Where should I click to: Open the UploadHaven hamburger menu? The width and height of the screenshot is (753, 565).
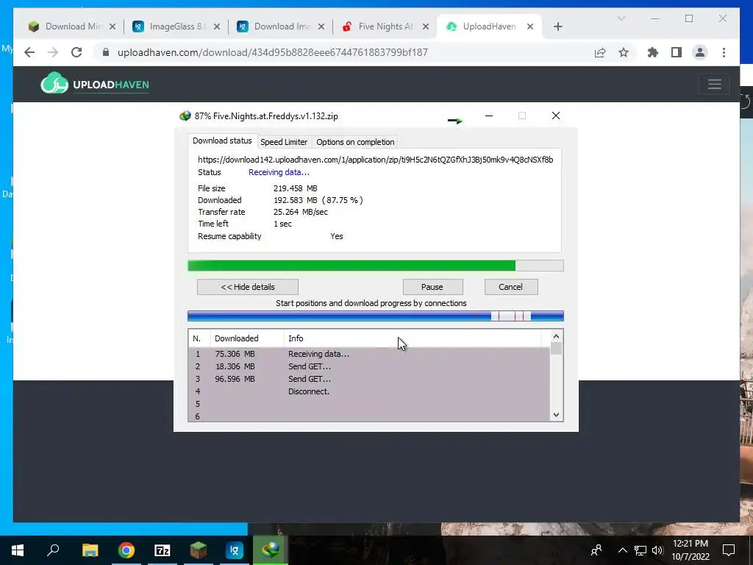(714, 84)
